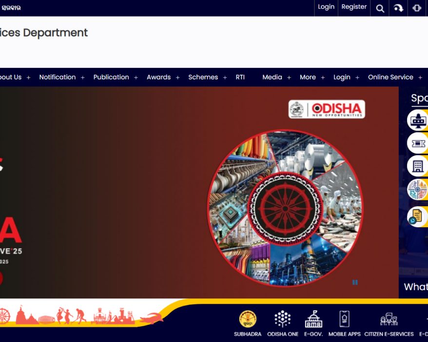
Task: Expand the Notification menu
Action: point(61,77)
